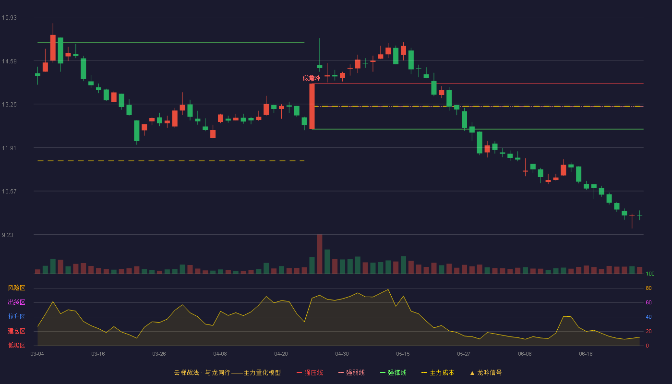The height and width of the screenshot is (384, 672).
Task: Click the 03-04 date label
Action: [37, 354]
